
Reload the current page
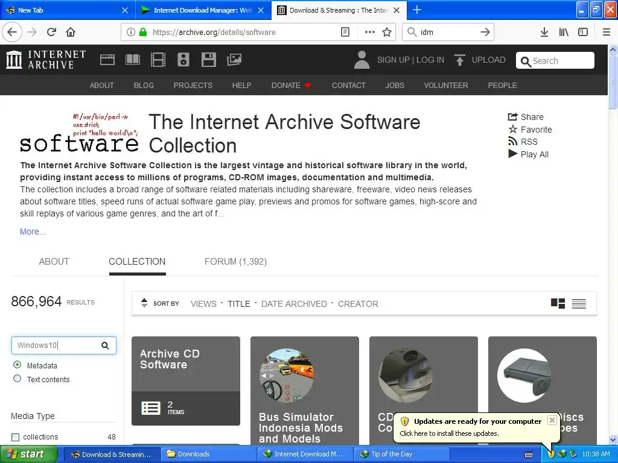tap(51, 32)
